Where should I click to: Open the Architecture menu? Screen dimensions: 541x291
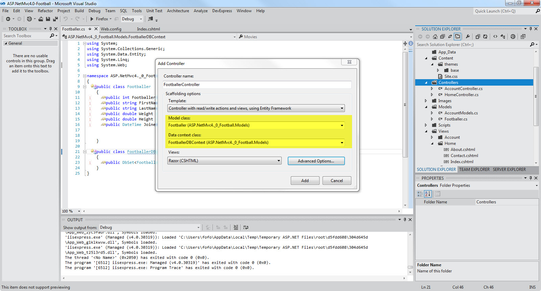(178, 11)
